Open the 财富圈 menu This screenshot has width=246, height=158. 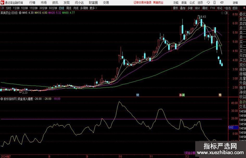93,3
